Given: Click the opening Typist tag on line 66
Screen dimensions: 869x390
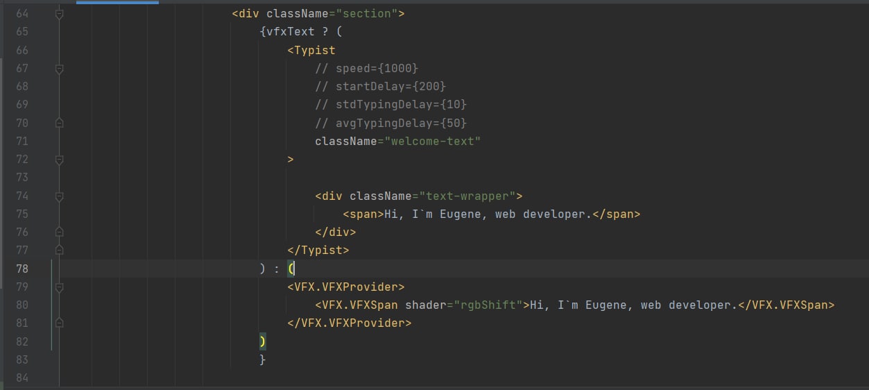Looking at the screenshot, I should coord(311,50).
